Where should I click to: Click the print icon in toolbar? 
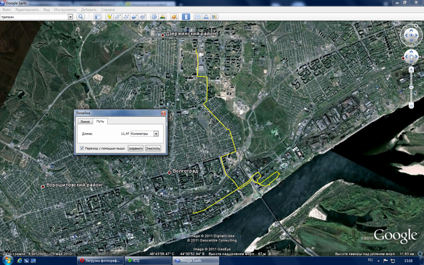pos(206,17)
